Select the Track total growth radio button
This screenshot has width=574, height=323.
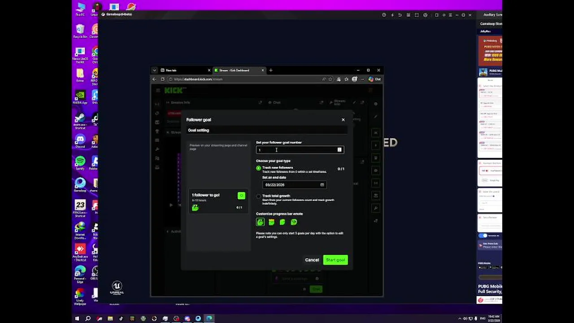[258, 196]
